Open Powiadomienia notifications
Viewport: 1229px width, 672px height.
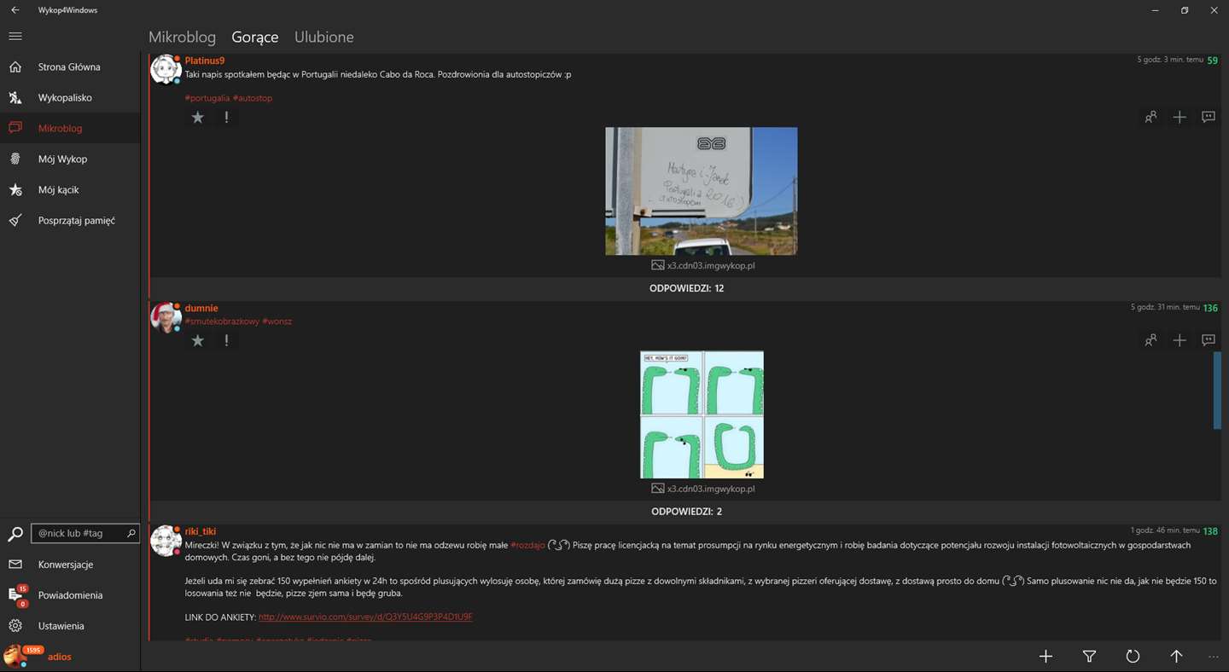point(70,595)
